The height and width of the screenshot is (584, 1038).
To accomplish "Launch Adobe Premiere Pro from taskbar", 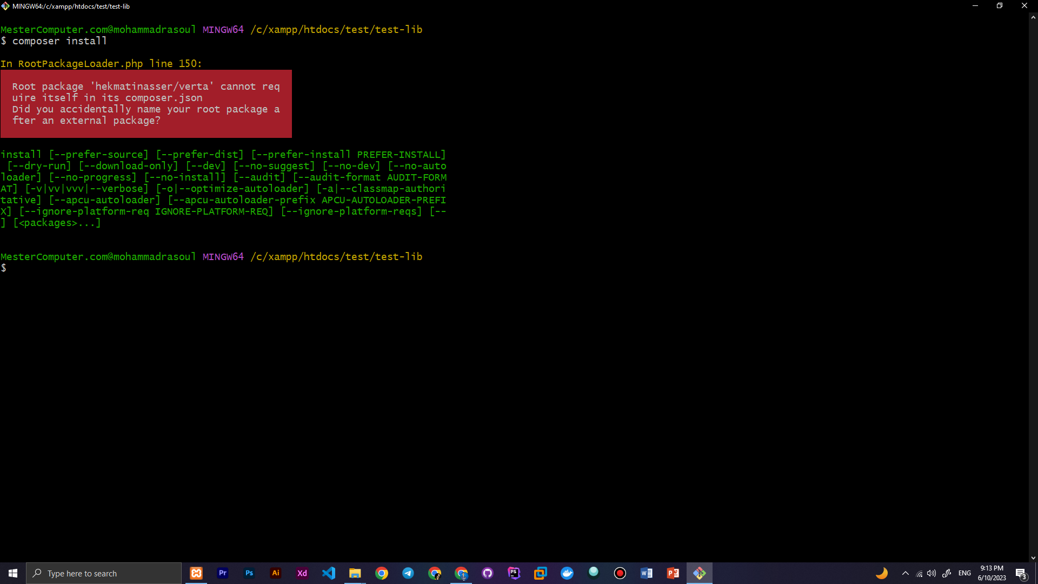I will (223, 573).
